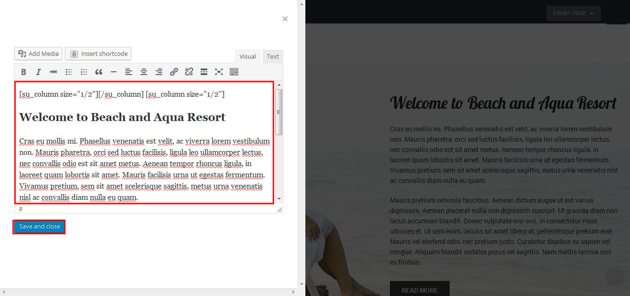Screen dimensions: 630x296
Task: Open the FRONT PAGE dropdown
Action: [573, 13]
